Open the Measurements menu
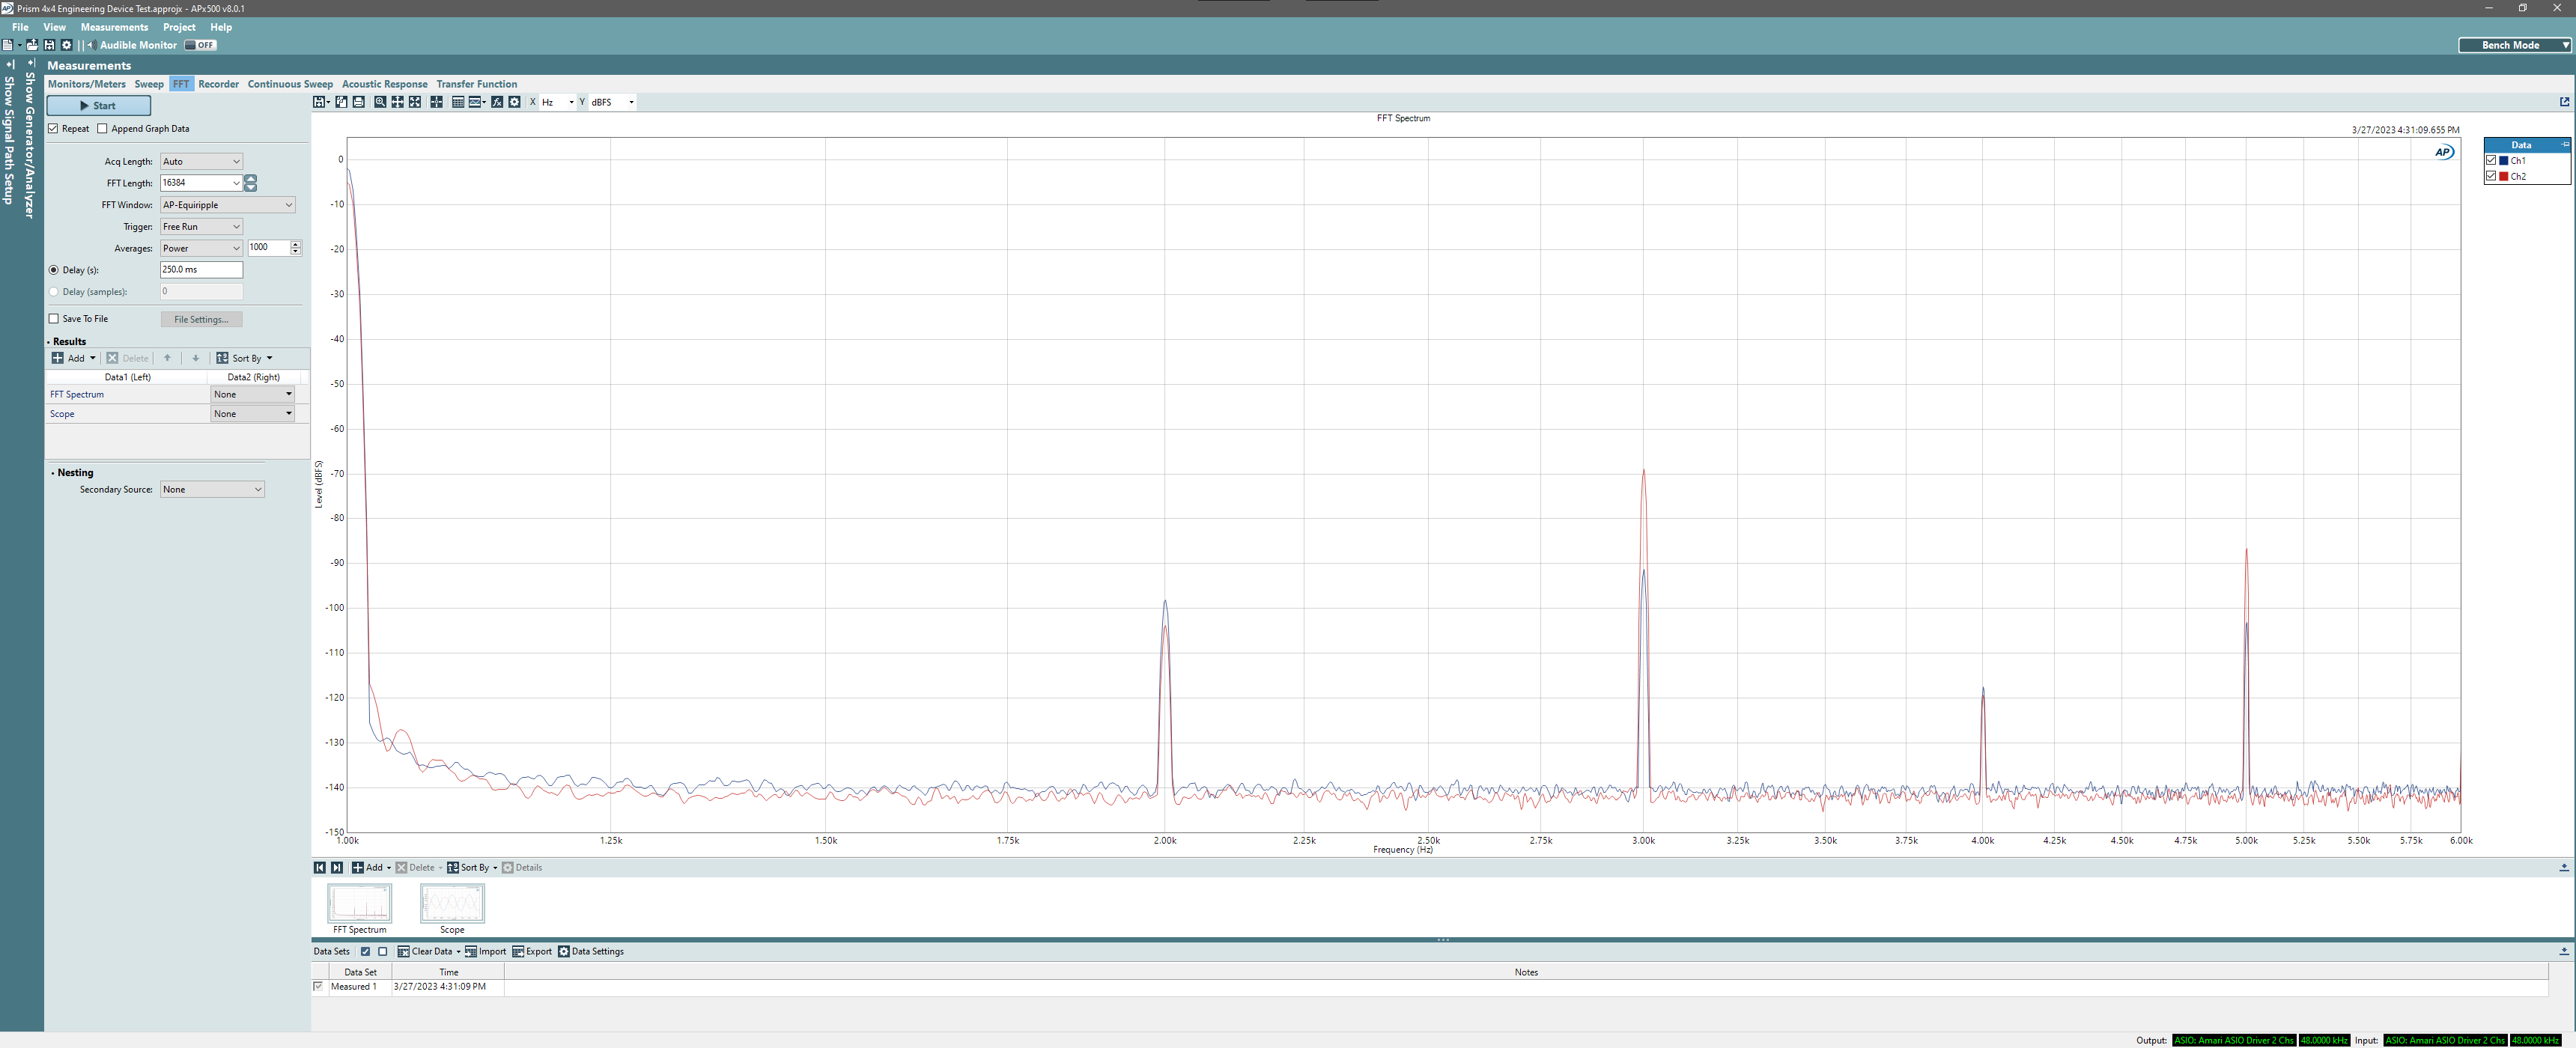This screenshot has height=1048, width=2576. pos(114,27)
